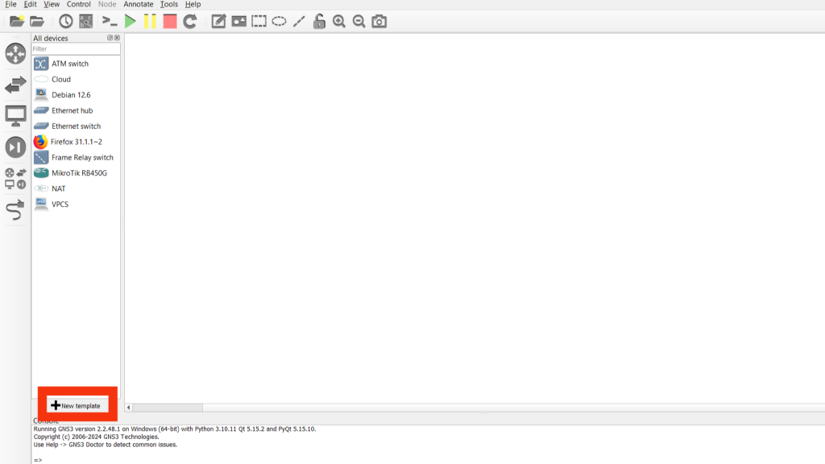This screenshot has height=464, width=825.
Task: Toggle lock on all items
Action: point(319,22)
